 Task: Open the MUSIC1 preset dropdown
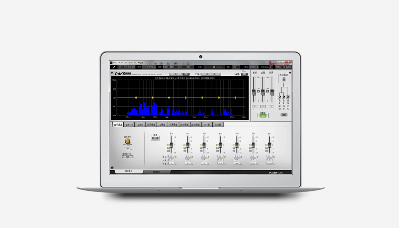pos(167,67)
